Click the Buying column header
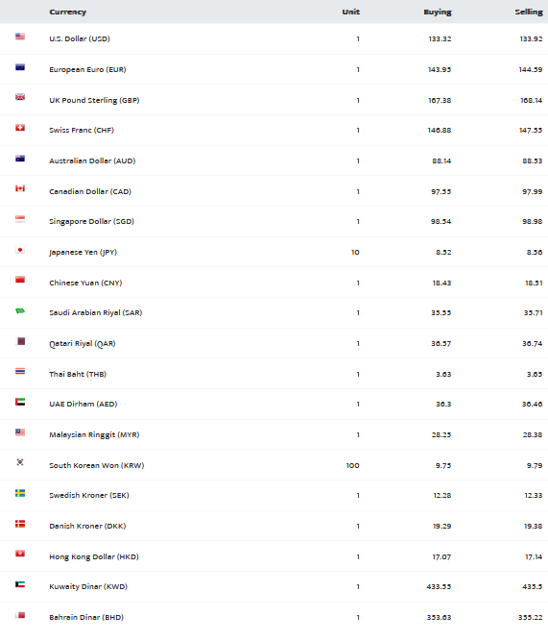Image resolution: width=548 pixels, height=641 pixels. tap(438, 12)
